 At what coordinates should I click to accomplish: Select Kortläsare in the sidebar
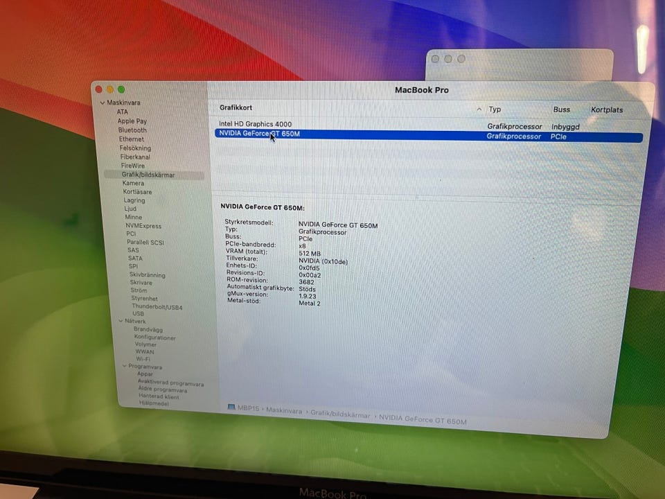pyautogui.click(x=137, y=191)
